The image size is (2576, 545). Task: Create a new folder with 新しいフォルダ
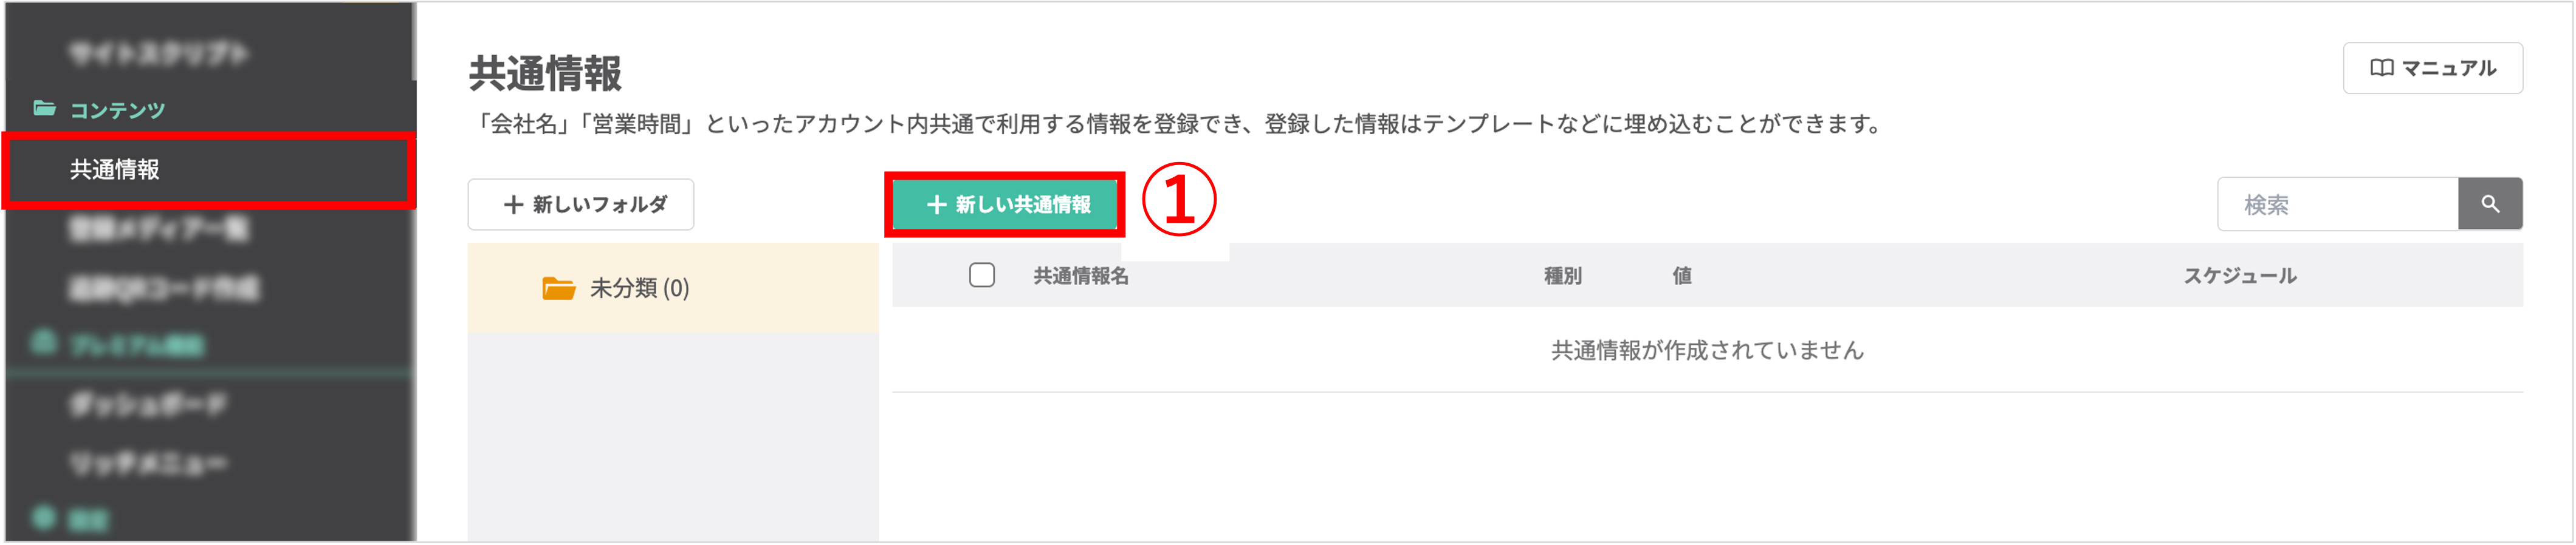(x=580, y=205)
